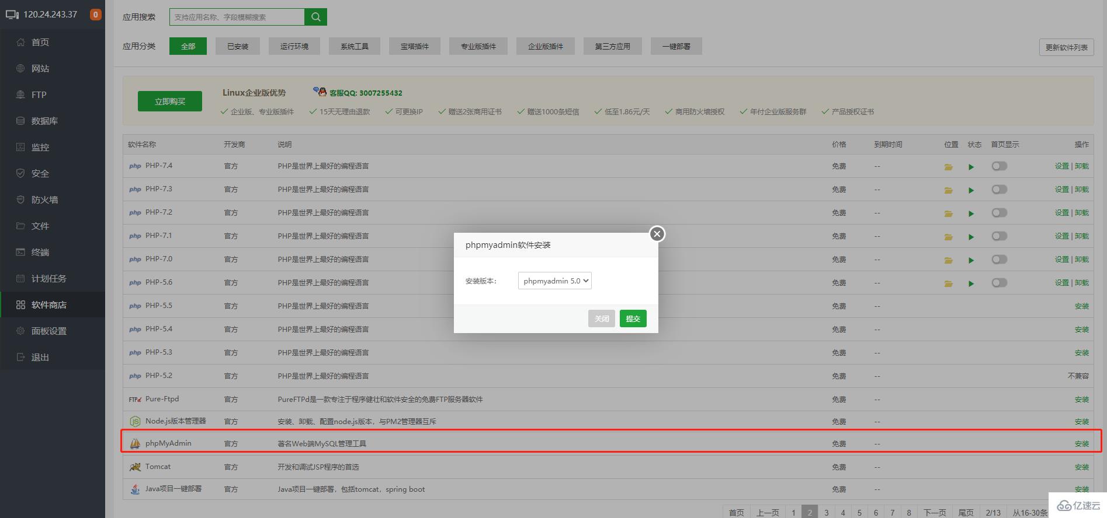Open the PHP-7.4 folder location icon
The width and height of the screenshot is (1107, 518).
[x=948, y=167]
